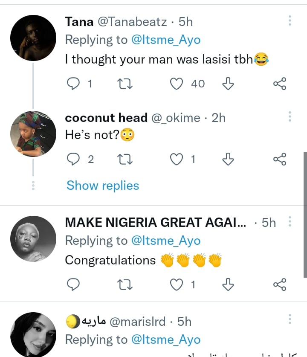Retweet Tana's tweet about lasisi
The image size is (307, 357).
(x=125, y=84)
